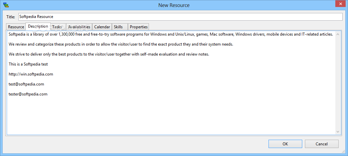Click the line "This is a Softpedia test"
The image size is (348, 156).
[28, 64]
